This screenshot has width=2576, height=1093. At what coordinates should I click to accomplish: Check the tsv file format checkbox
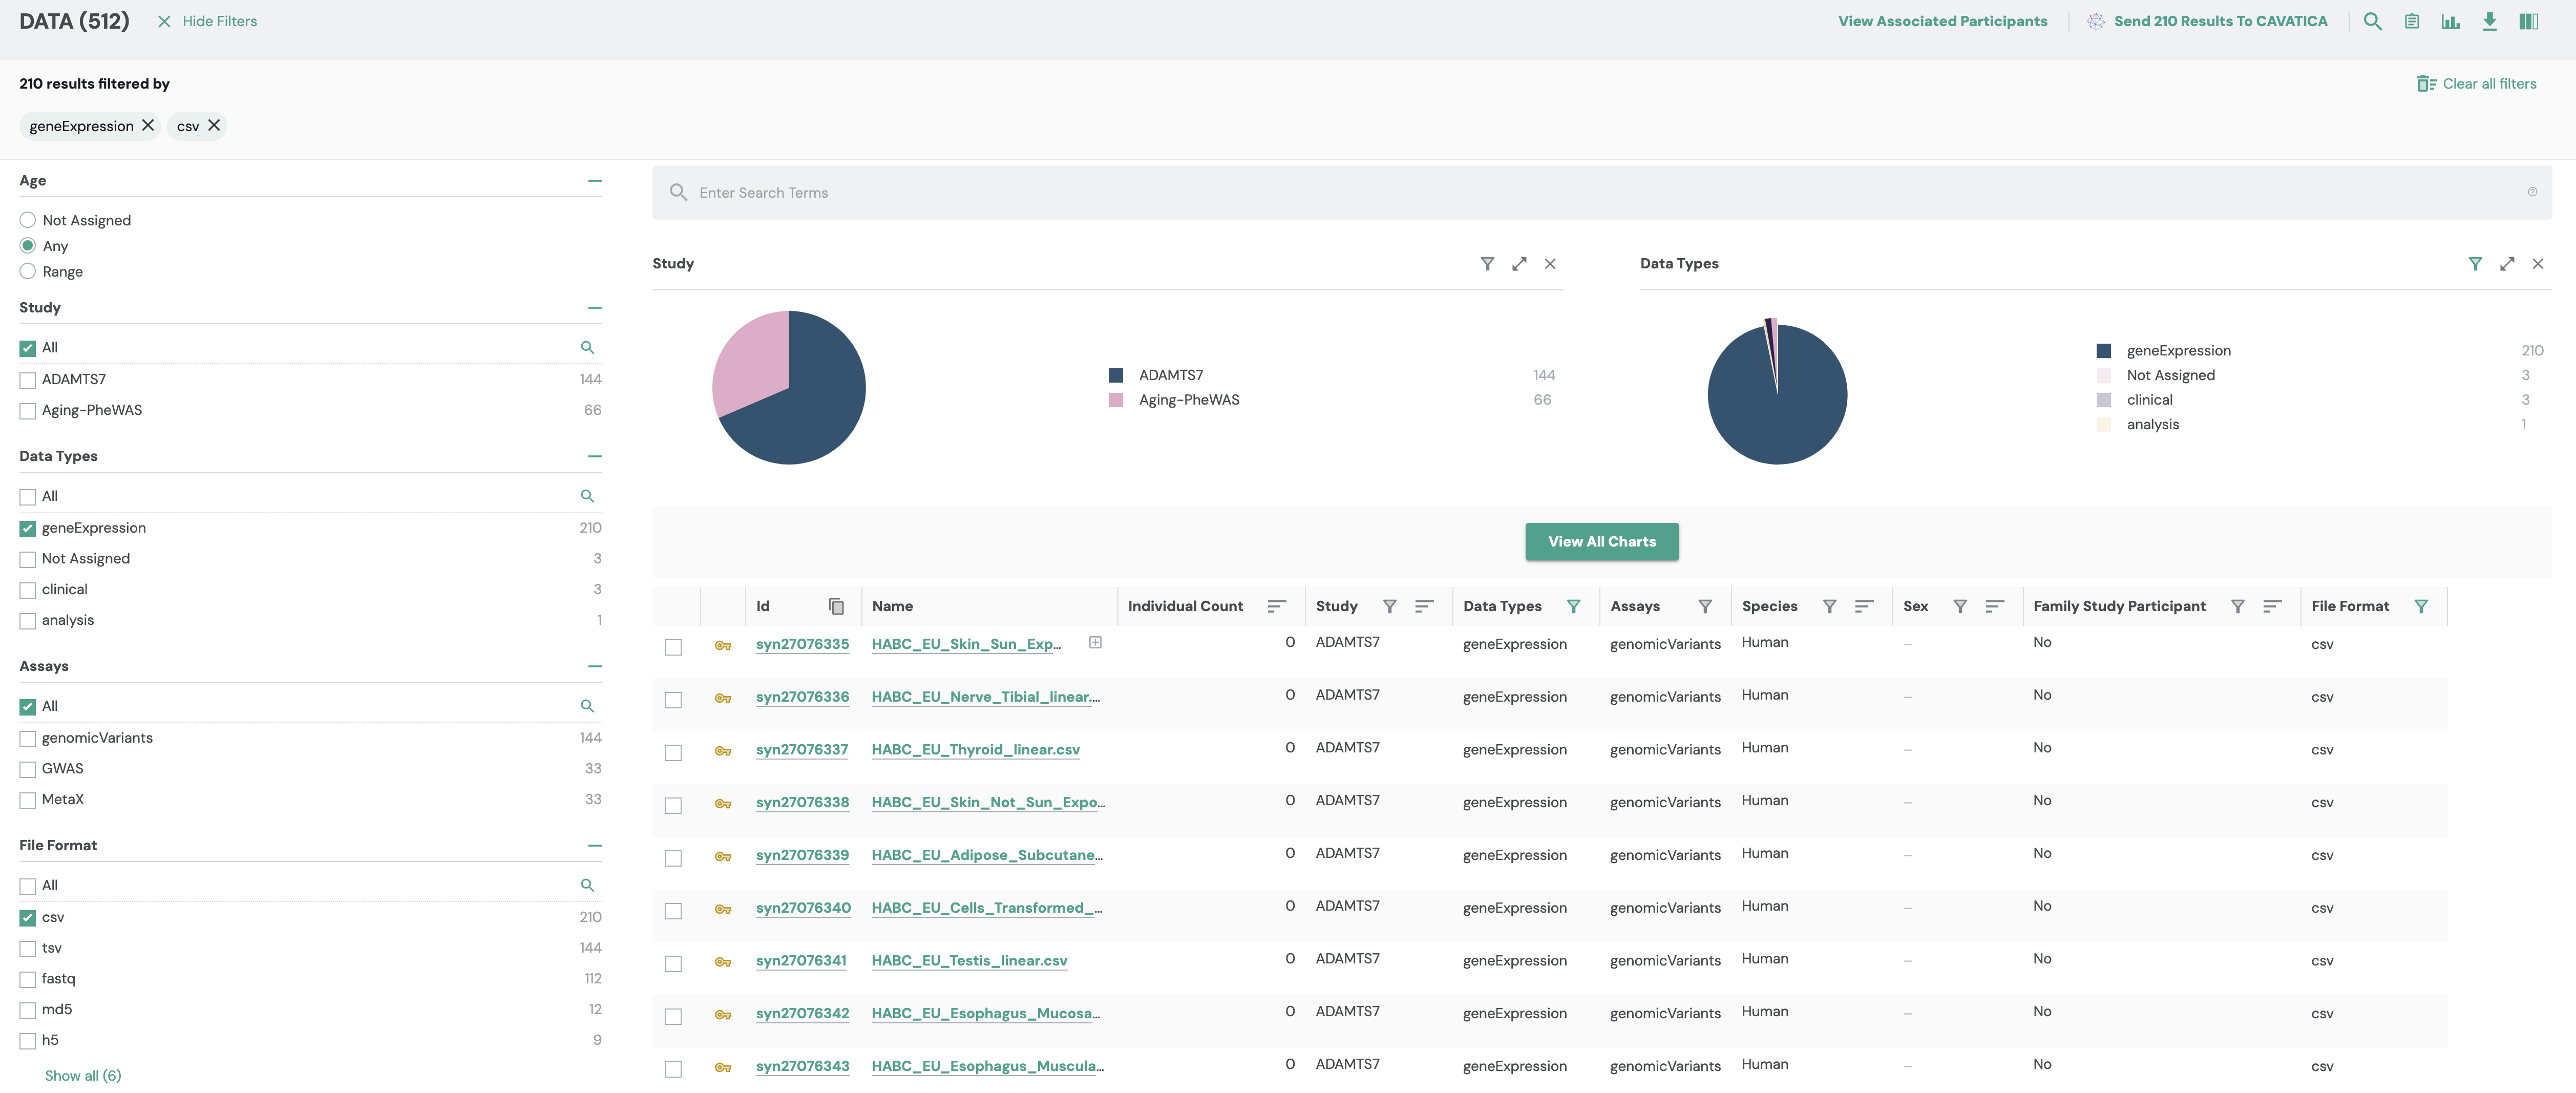pyautogui.click(x=28, y=948)
